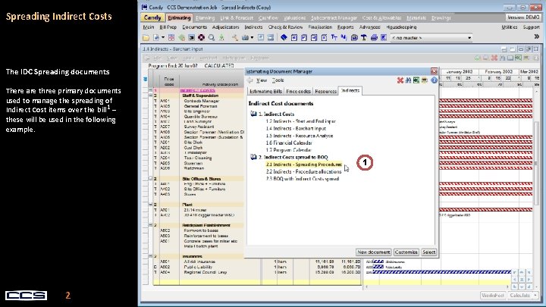The width and height of the screenshot is (546, 307).
Task: Expand the toolbar overflow chevron
Action: pyautogui.click(x=537, y=37)
